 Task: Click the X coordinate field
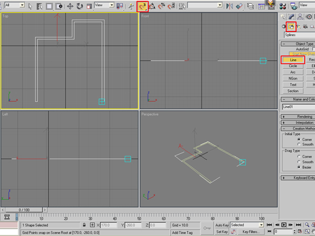[x=109, y=225]
